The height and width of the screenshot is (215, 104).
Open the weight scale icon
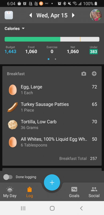9,15
